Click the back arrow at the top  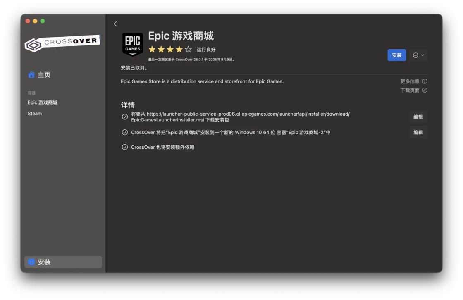(x=115, y=24)
